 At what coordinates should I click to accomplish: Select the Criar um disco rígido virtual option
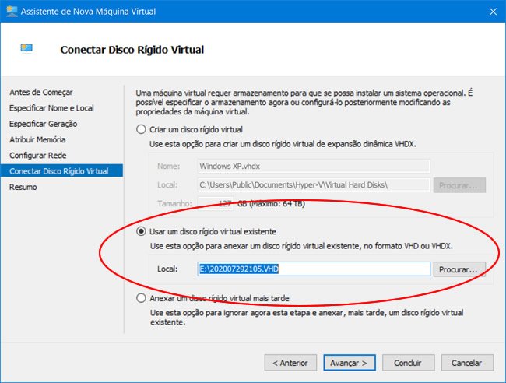coord(141,129)
